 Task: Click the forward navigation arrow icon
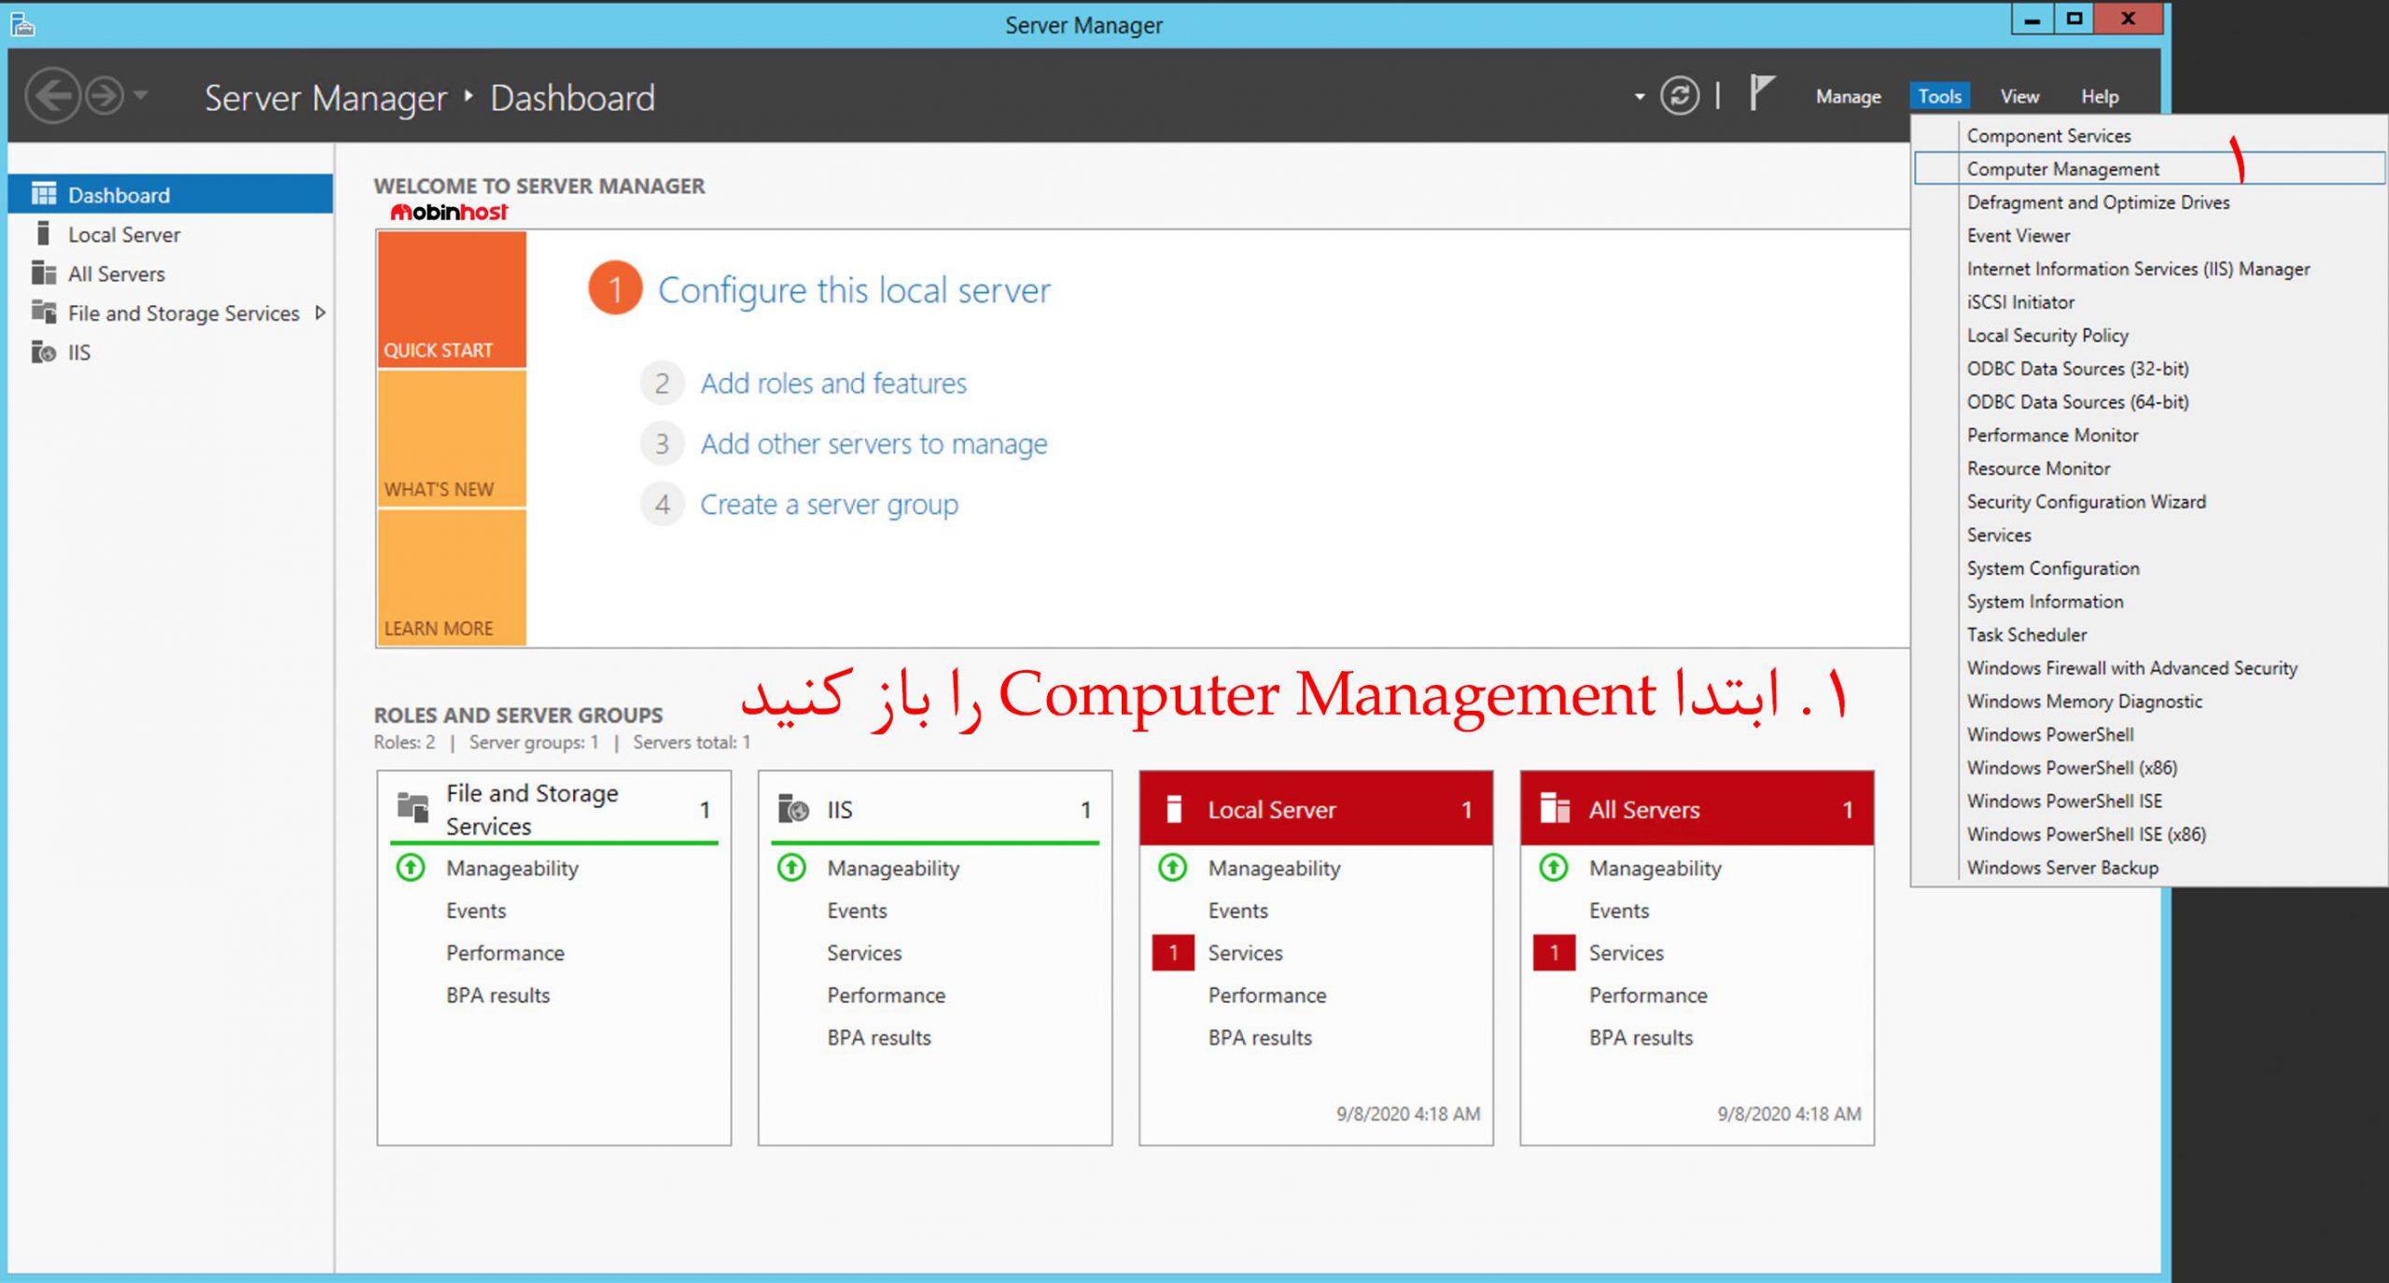105,95
